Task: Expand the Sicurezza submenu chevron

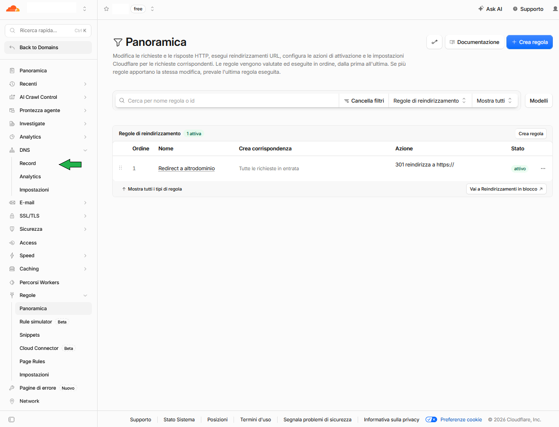Action: click(85, 229)
